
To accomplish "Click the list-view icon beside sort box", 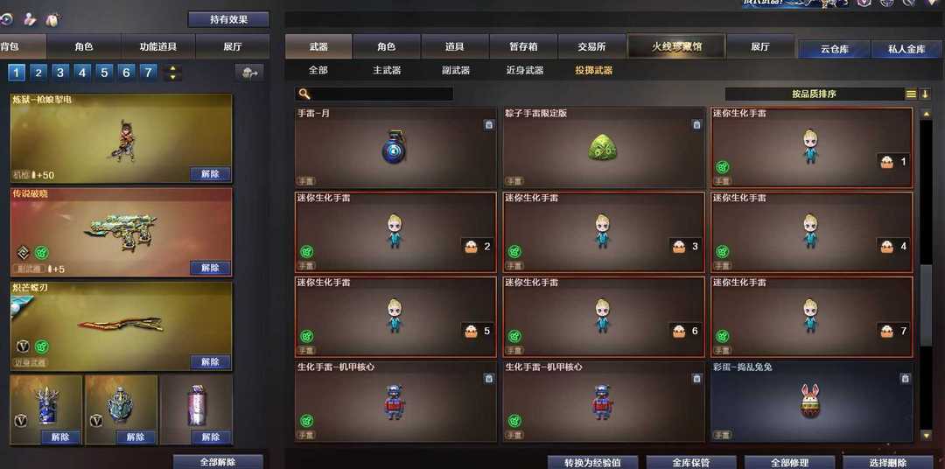I will 911,94.
